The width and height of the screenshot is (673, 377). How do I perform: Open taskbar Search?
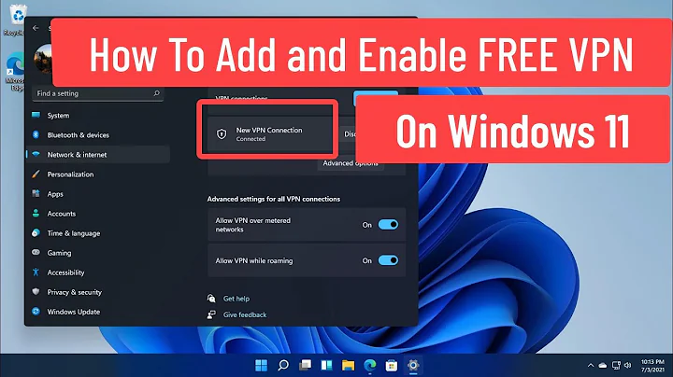[x=283, y=366]
